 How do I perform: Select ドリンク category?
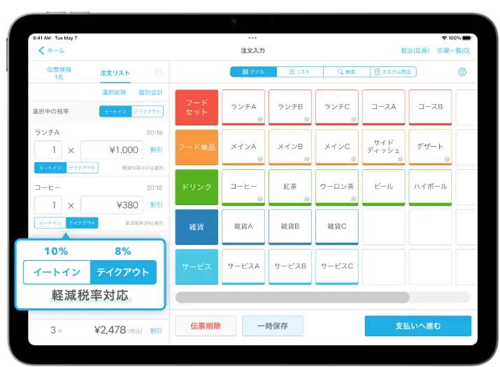(197, 187)
